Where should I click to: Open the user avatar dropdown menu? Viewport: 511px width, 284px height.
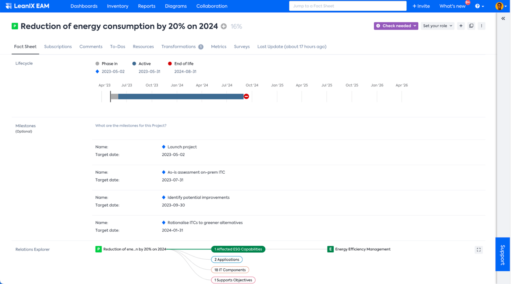(499, 6)
